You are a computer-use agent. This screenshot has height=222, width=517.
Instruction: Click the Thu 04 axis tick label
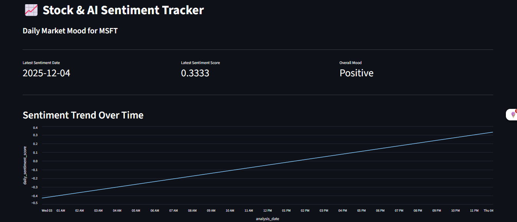pyautogui.click(x=488, y=210)
